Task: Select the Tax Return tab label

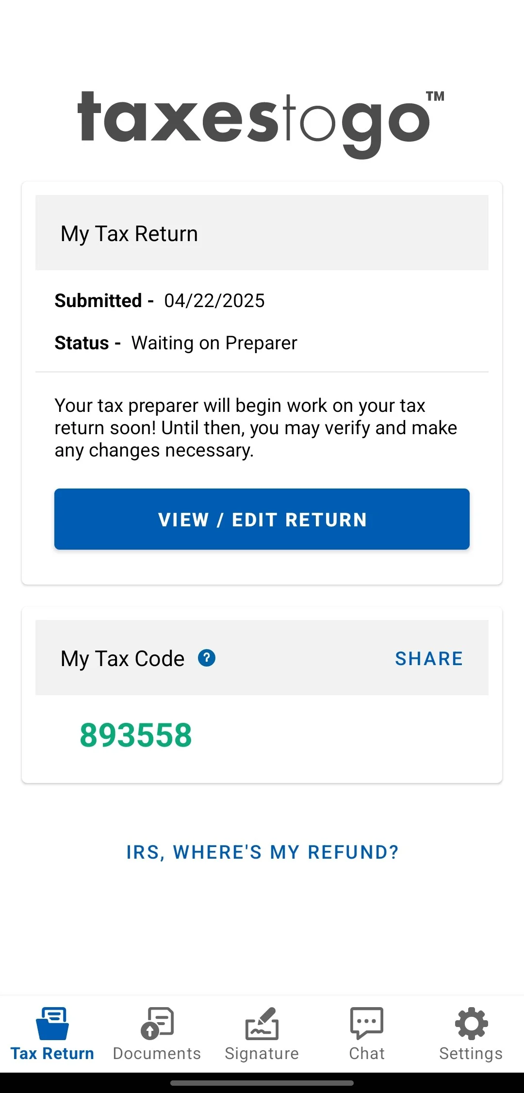Action: [x=52, y=1054]
